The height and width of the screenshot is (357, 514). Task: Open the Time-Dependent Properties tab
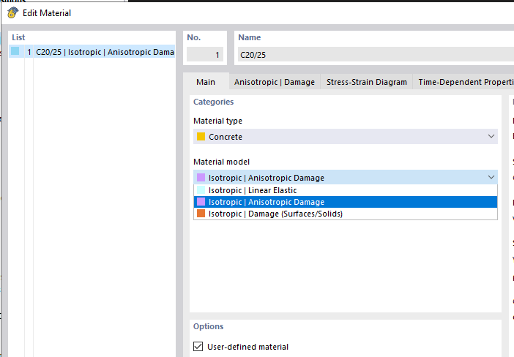point(465,82)
